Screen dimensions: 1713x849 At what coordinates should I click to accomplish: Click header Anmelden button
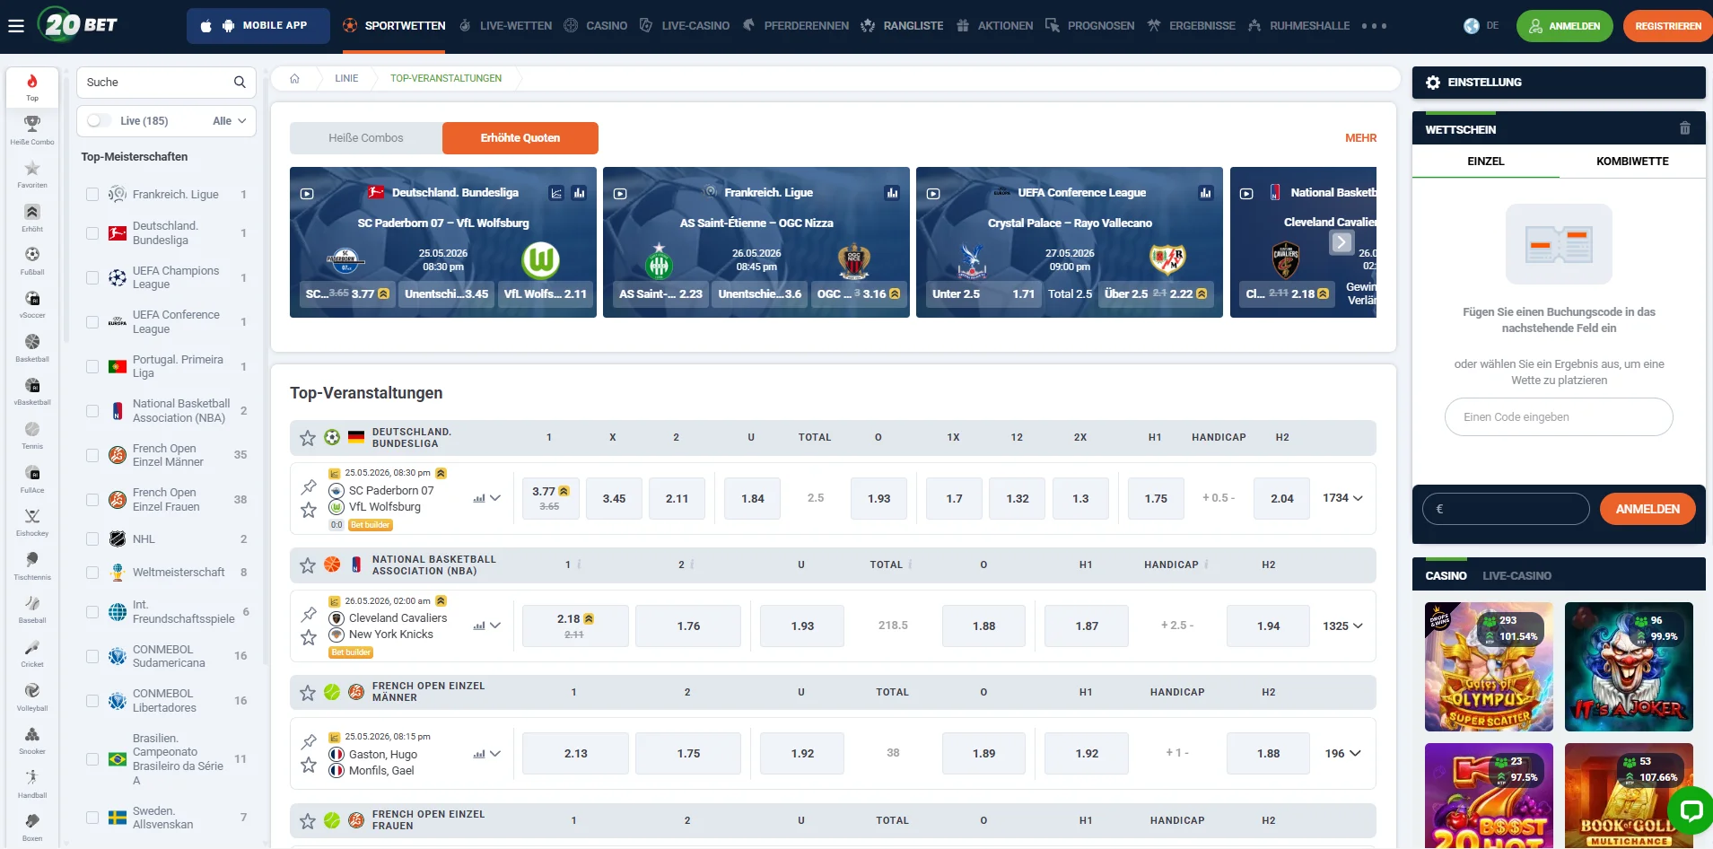[1564, 26]
